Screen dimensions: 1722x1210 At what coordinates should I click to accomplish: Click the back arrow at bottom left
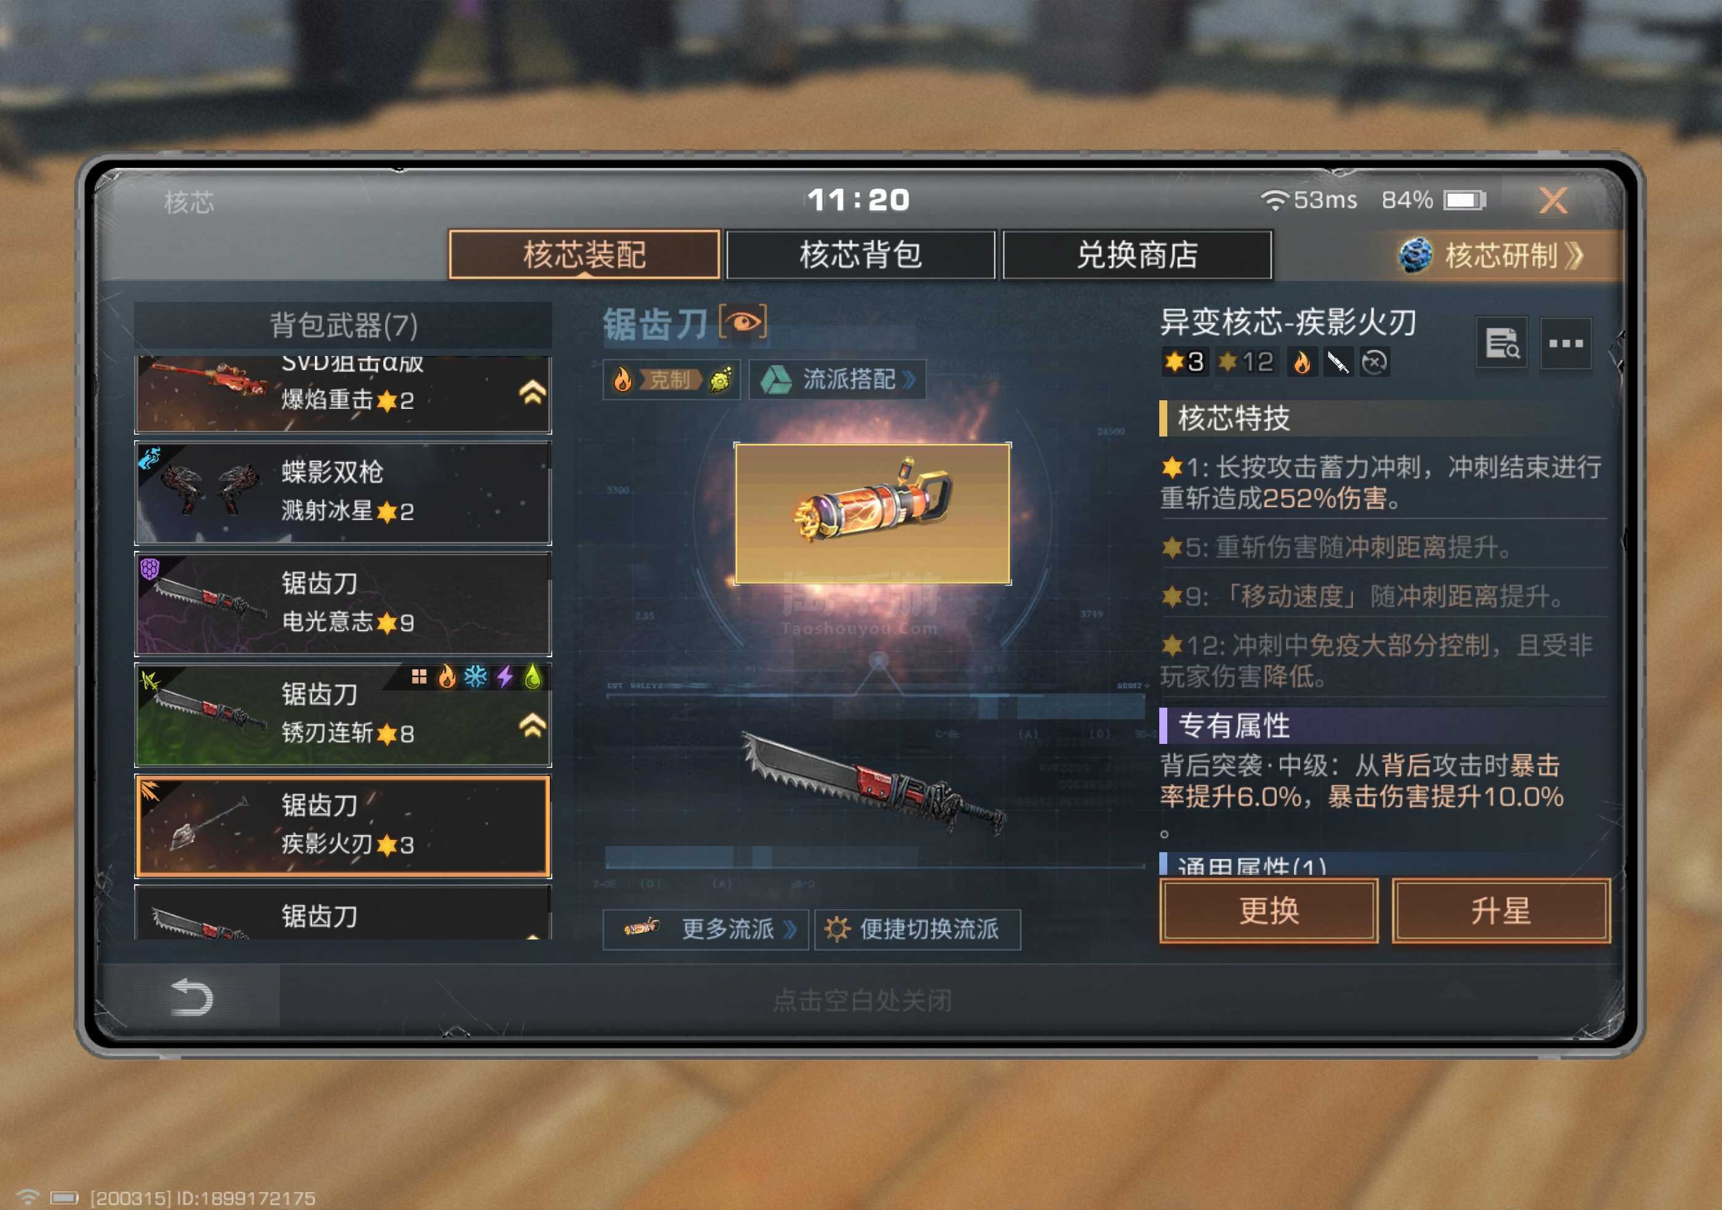(x=191, y=997)
